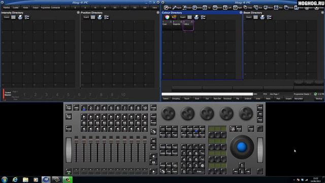
Task: Click the Commands toolbar tab
Action: pos(55,8)
